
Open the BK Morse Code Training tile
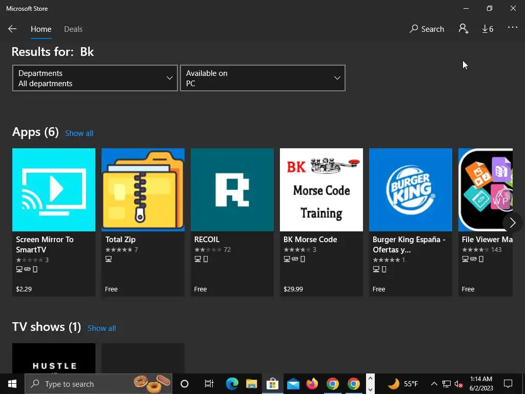[321, 190]
